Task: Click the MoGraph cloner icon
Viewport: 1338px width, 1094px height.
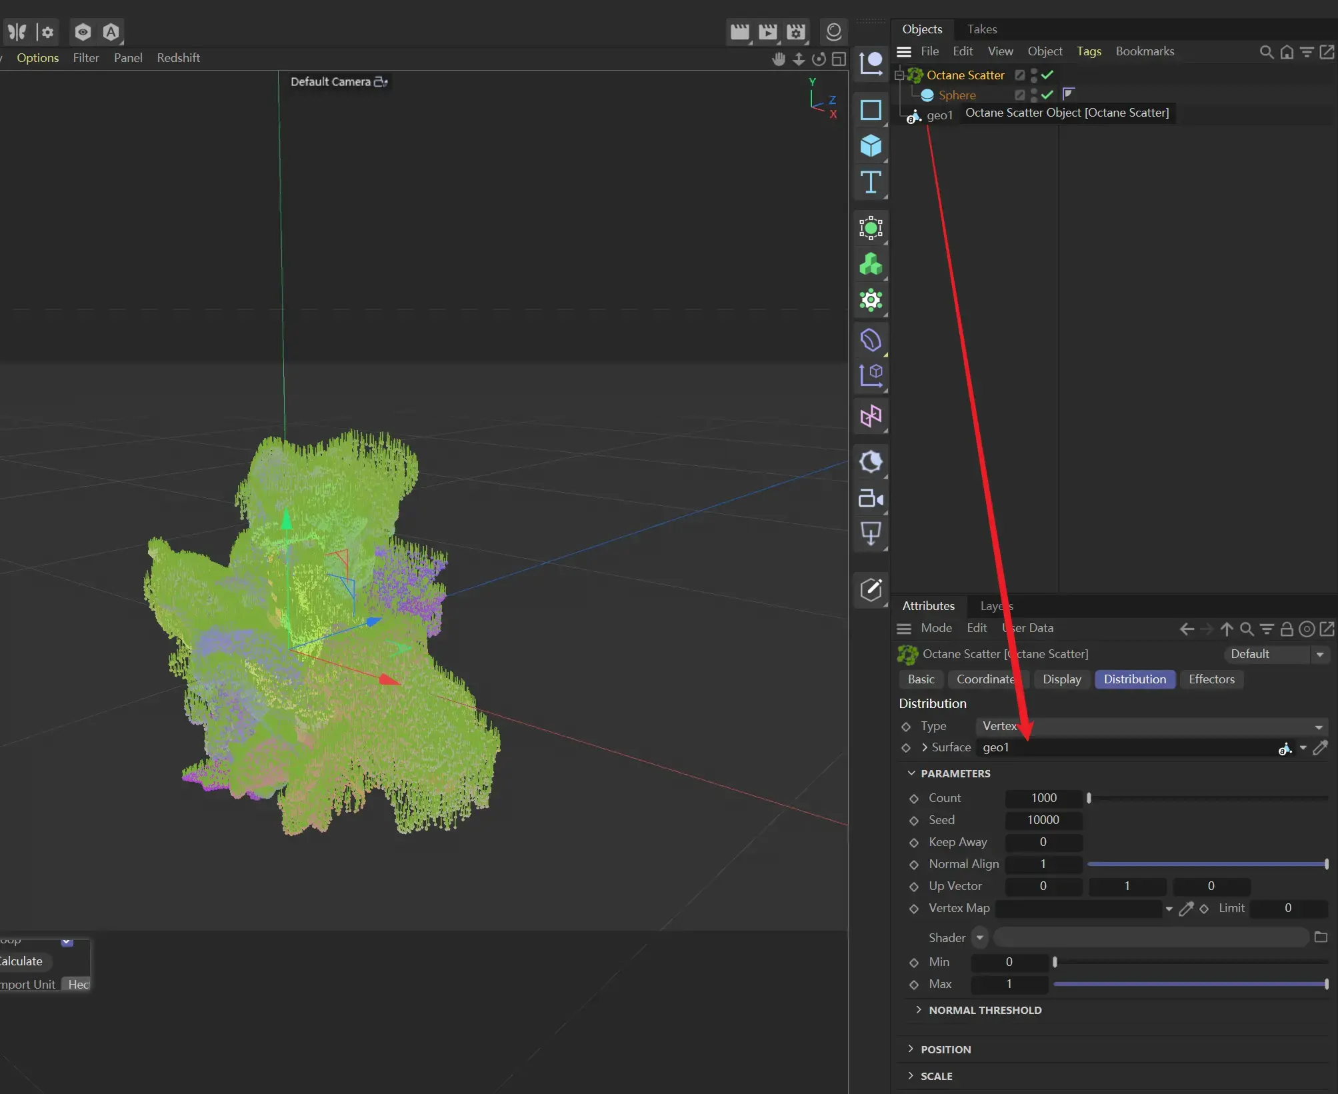Action: [871, 264]
